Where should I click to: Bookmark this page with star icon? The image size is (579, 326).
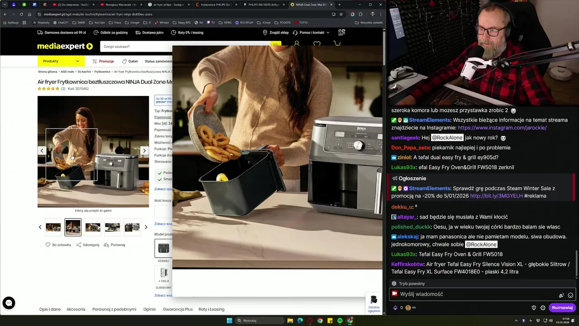click(x=341, y=14)
